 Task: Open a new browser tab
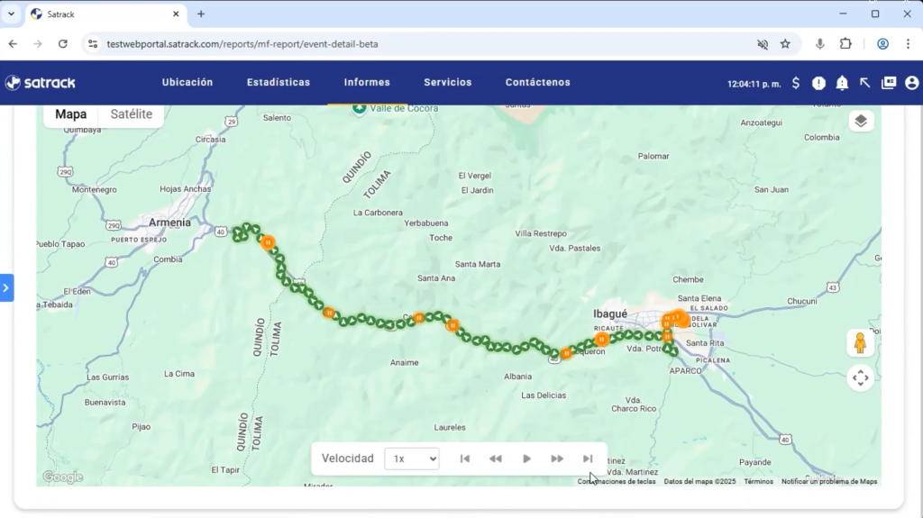point(201,14)
